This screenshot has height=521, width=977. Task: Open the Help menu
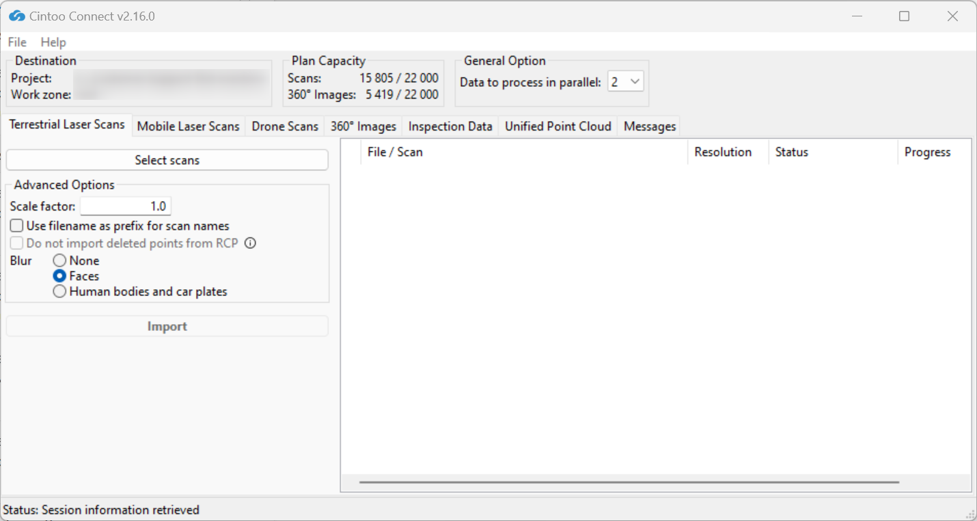point(53,42)
